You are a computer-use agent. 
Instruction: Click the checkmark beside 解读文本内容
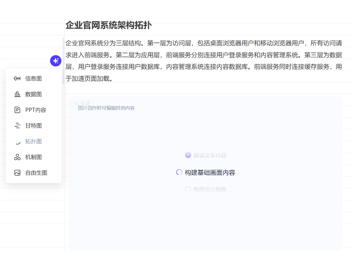(x=188, y=155)
